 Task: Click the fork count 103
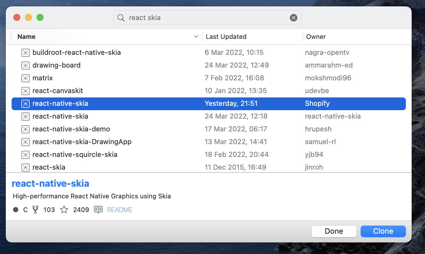click(x=49, y=210)
